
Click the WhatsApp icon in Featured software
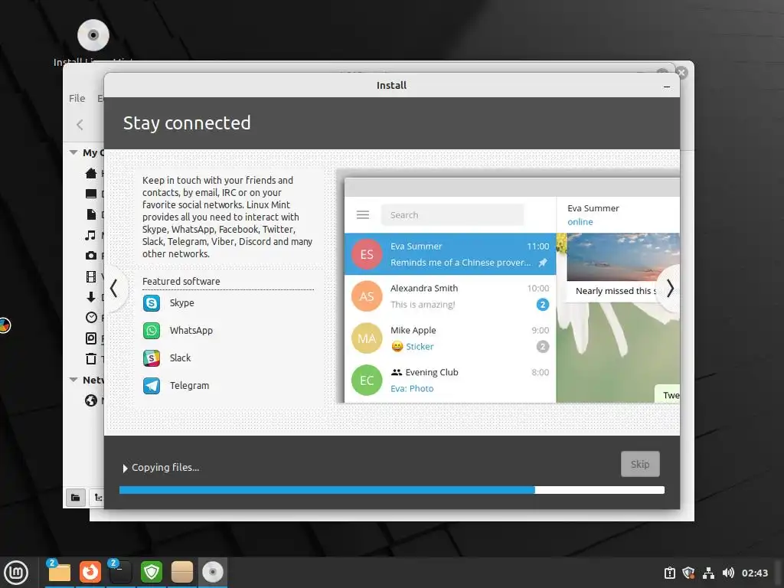pos(152,331)
